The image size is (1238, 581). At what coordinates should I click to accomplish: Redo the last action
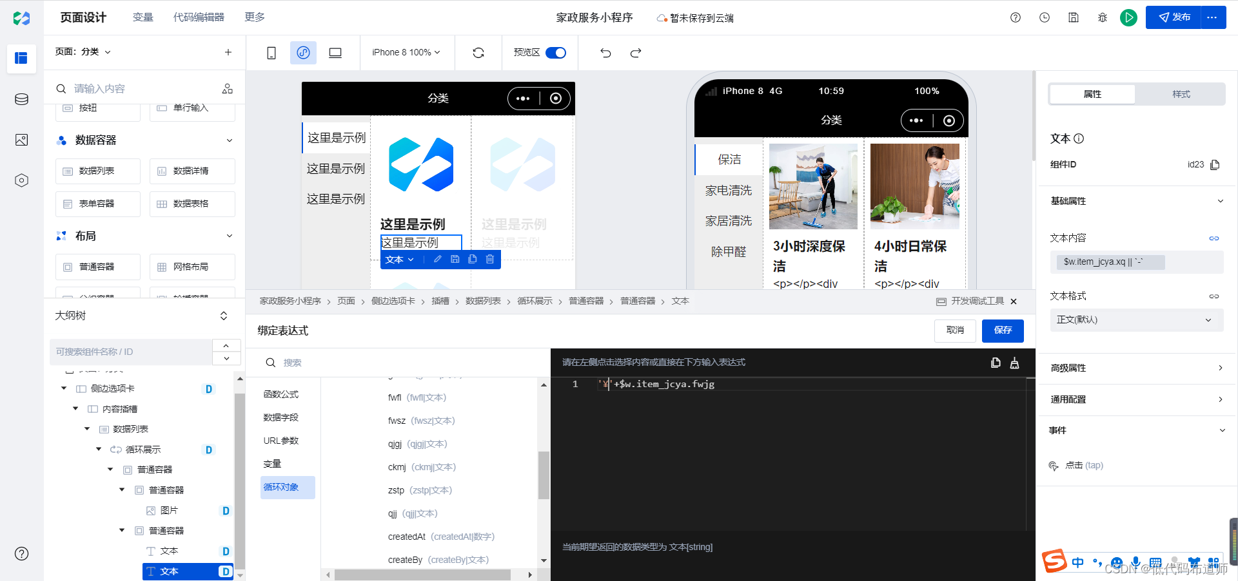pos(636,53)
